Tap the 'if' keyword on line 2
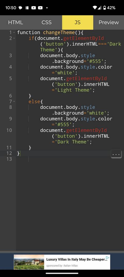Viewport: 124px width, 277px height. [x=32, y=38]
